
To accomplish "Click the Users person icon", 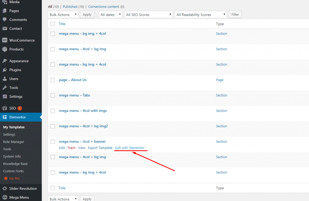I will pyautogui.click(x=5, y=79).
